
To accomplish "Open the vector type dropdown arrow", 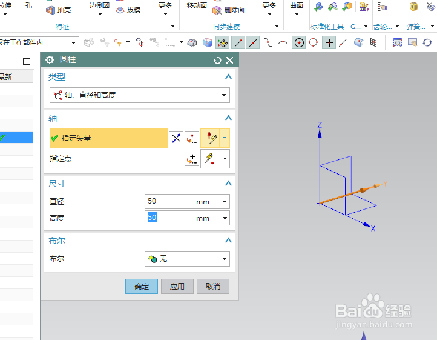I will (225, 138).
